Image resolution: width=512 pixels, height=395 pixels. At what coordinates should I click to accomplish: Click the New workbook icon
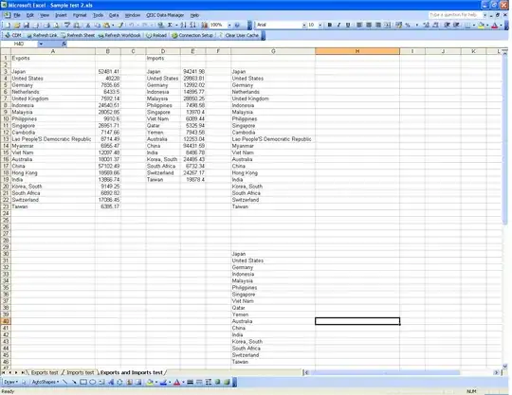8,25
